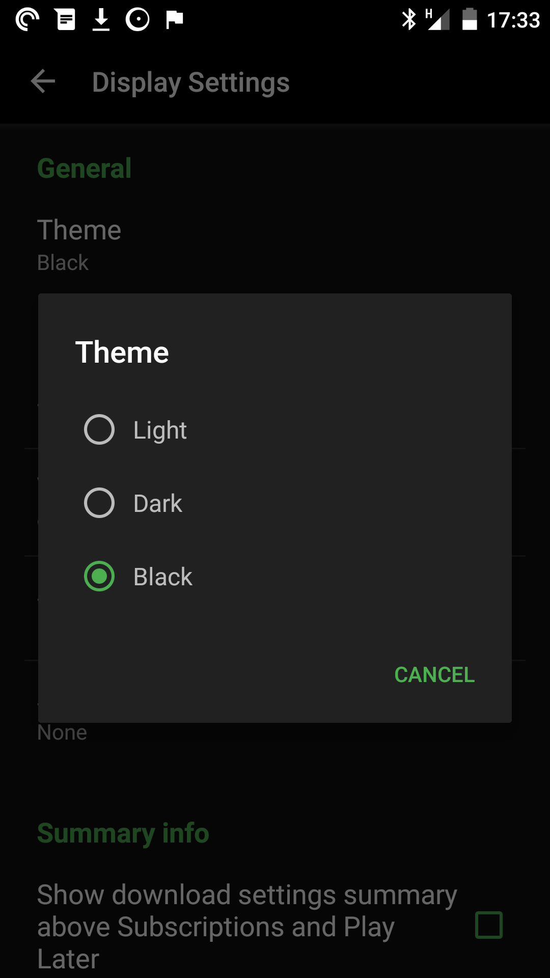Tap the download notification icon
Screen dimensions: 550x978
click(101, 20)
